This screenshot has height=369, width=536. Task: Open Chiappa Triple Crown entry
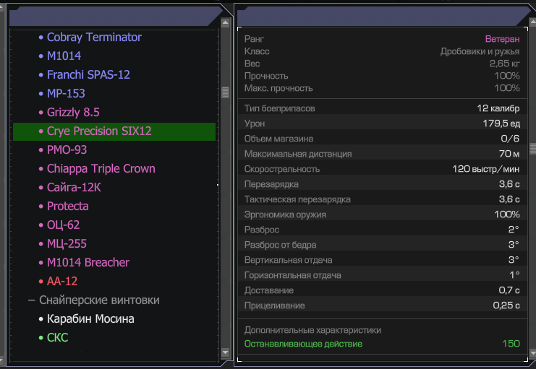click(x=101, y=169)
